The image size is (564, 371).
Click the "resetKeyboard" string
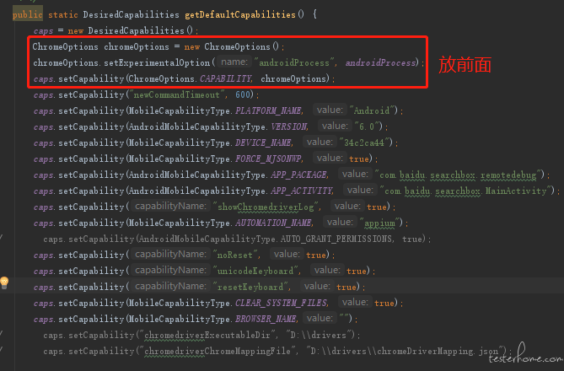(250, 287)
